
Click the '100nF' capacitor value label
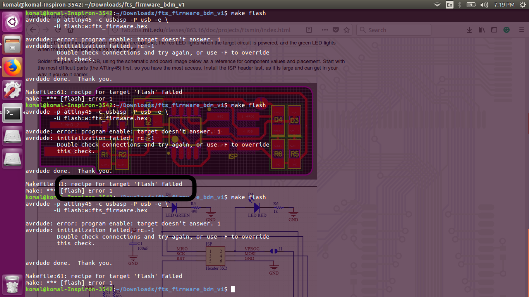point(143,248)
